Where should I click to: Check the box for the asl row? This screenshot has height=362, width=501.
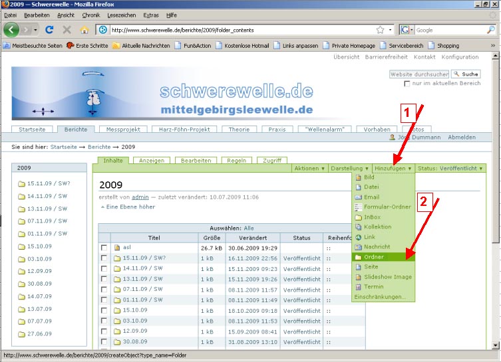click(x=104, y=248)
